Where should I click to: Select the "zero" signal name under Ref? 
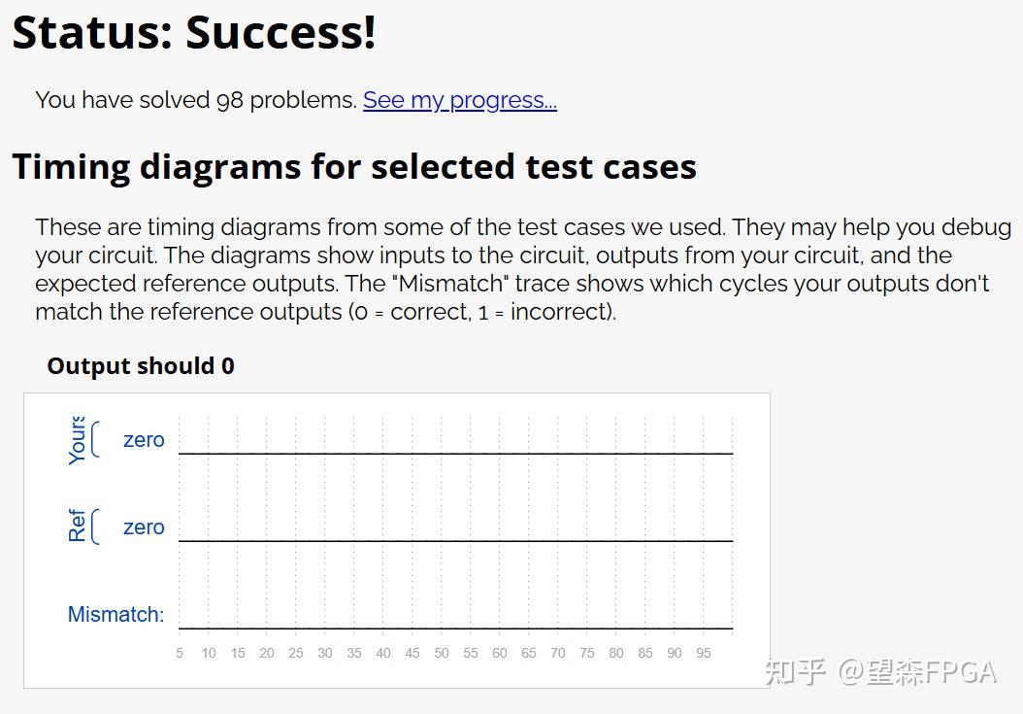(144, 527)
